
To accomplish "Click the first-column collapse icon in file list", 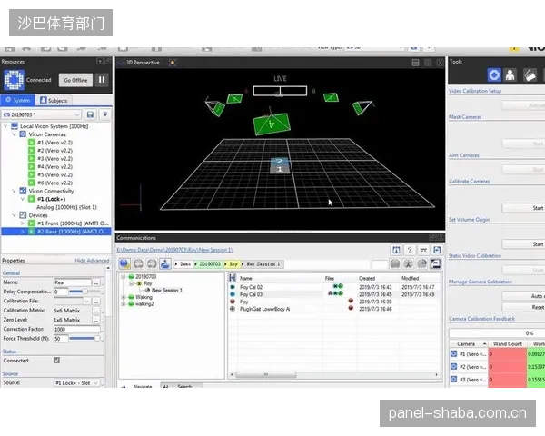I will [x=233, y=278].
